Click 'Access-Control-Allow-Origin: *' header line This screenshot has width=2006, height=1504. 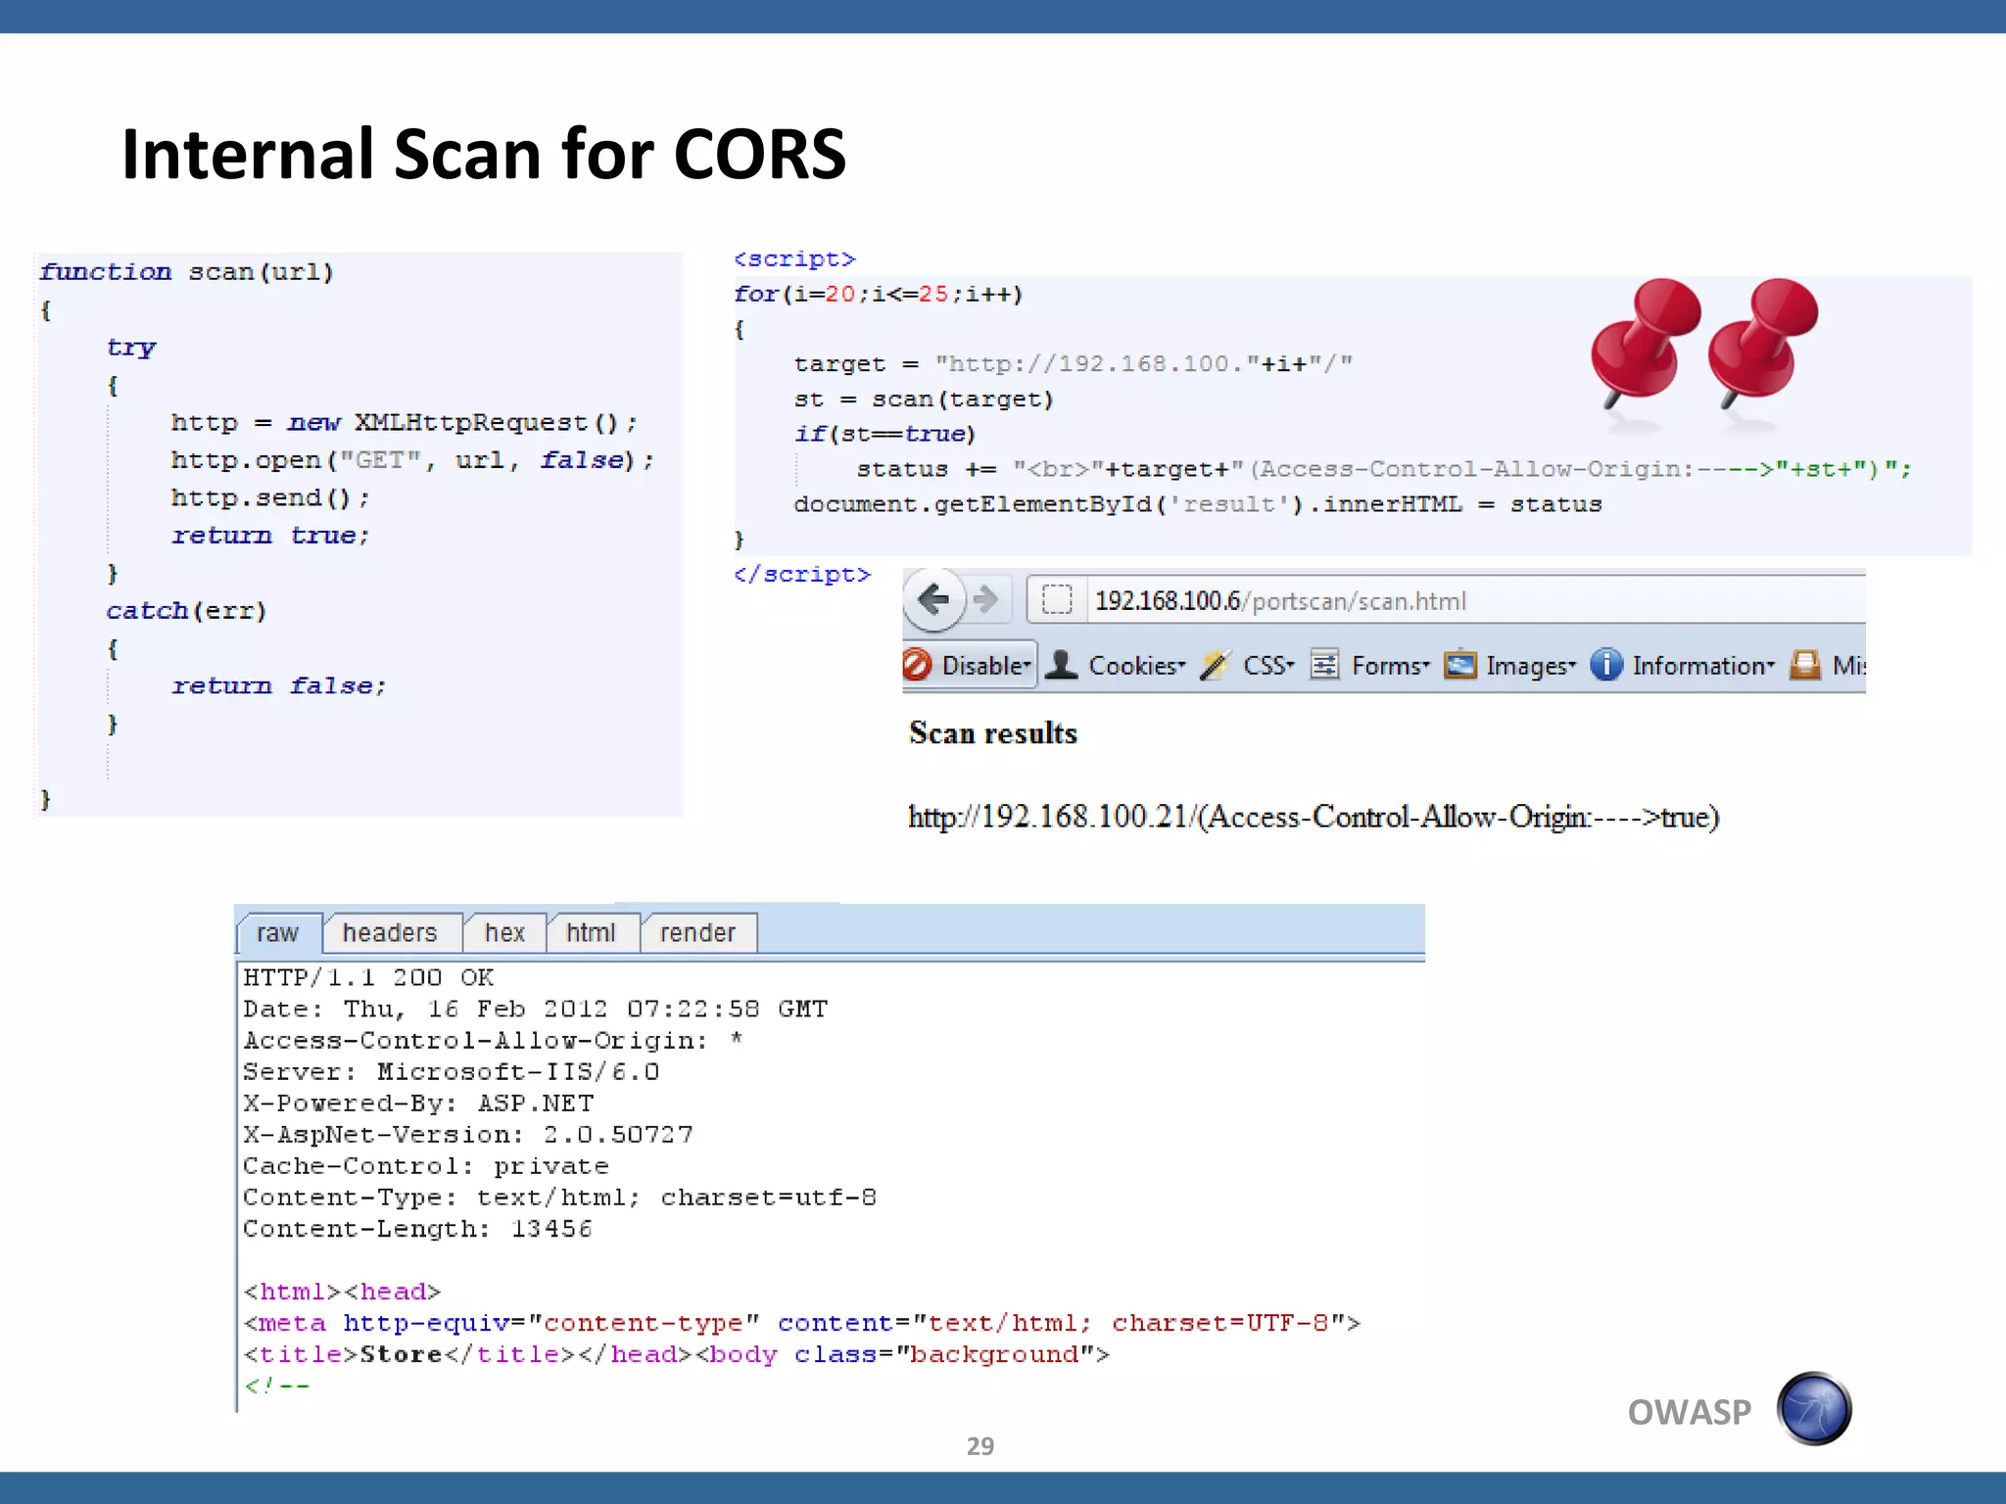[493, 1040]
